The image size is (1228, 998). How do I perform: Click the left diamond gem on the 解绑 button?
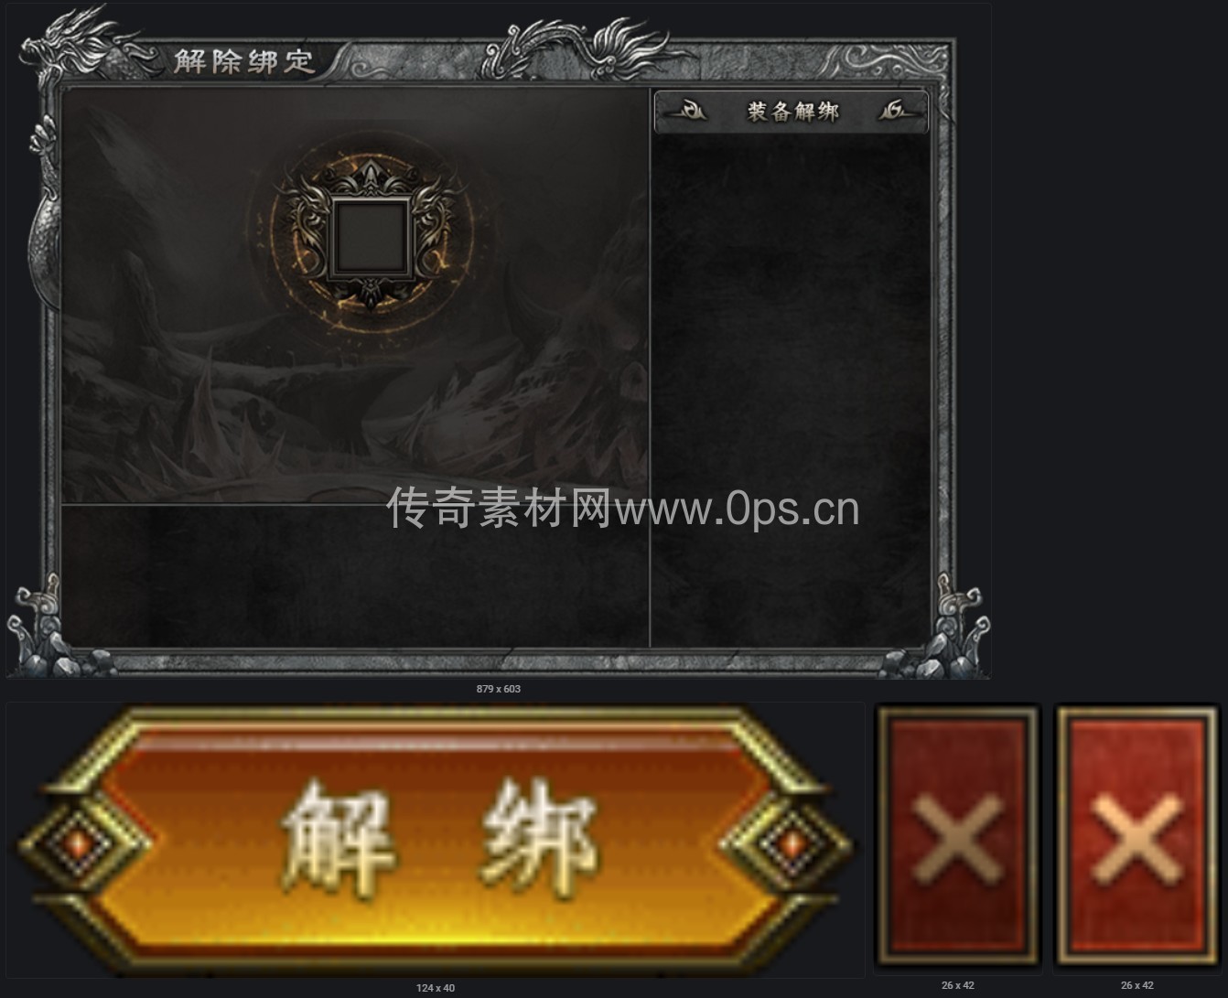click(78, 842)
